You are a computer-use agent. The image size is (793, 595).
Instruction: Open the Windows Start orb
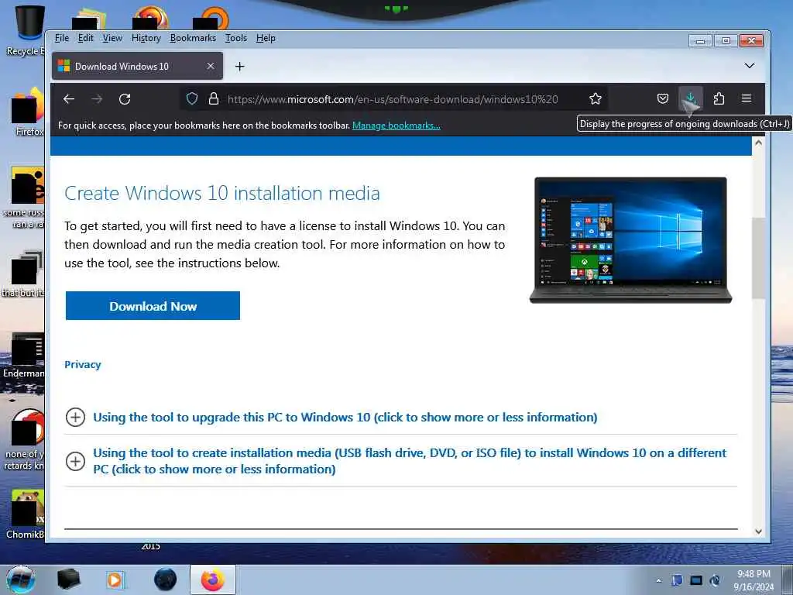coord(21,580)
